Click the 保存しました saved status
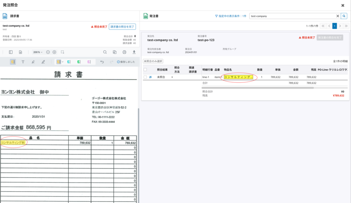Image resolution: width=351 pixels, height=203 pixels. coord(126,62)
